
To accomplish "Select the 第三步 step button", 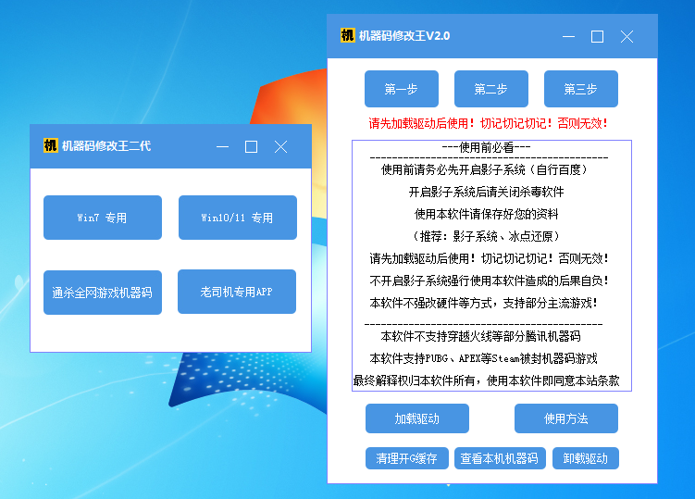I will click(x=580, y=89).
